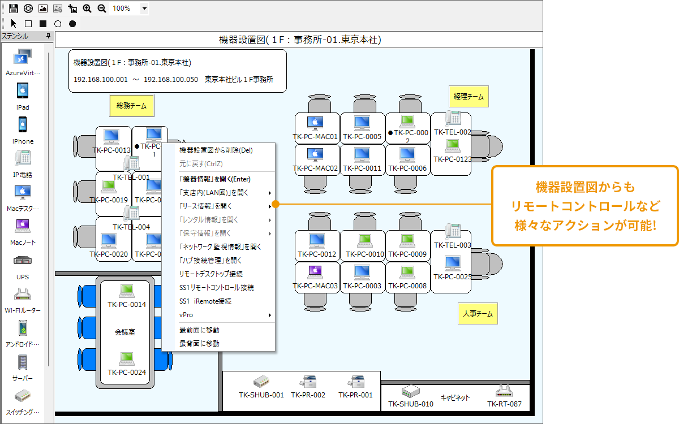
Task: Click the insert background image icon
Action: tap(42, 8)
